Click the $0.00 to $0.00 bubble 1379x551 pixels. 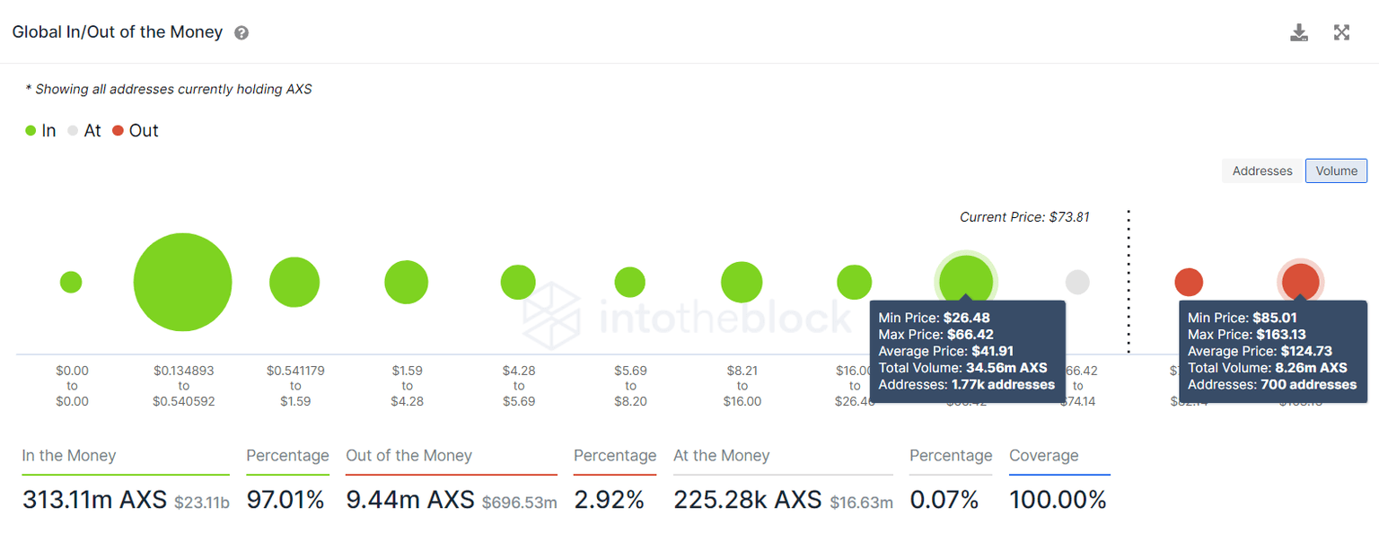pyautogui.click(x=71, y=283)
